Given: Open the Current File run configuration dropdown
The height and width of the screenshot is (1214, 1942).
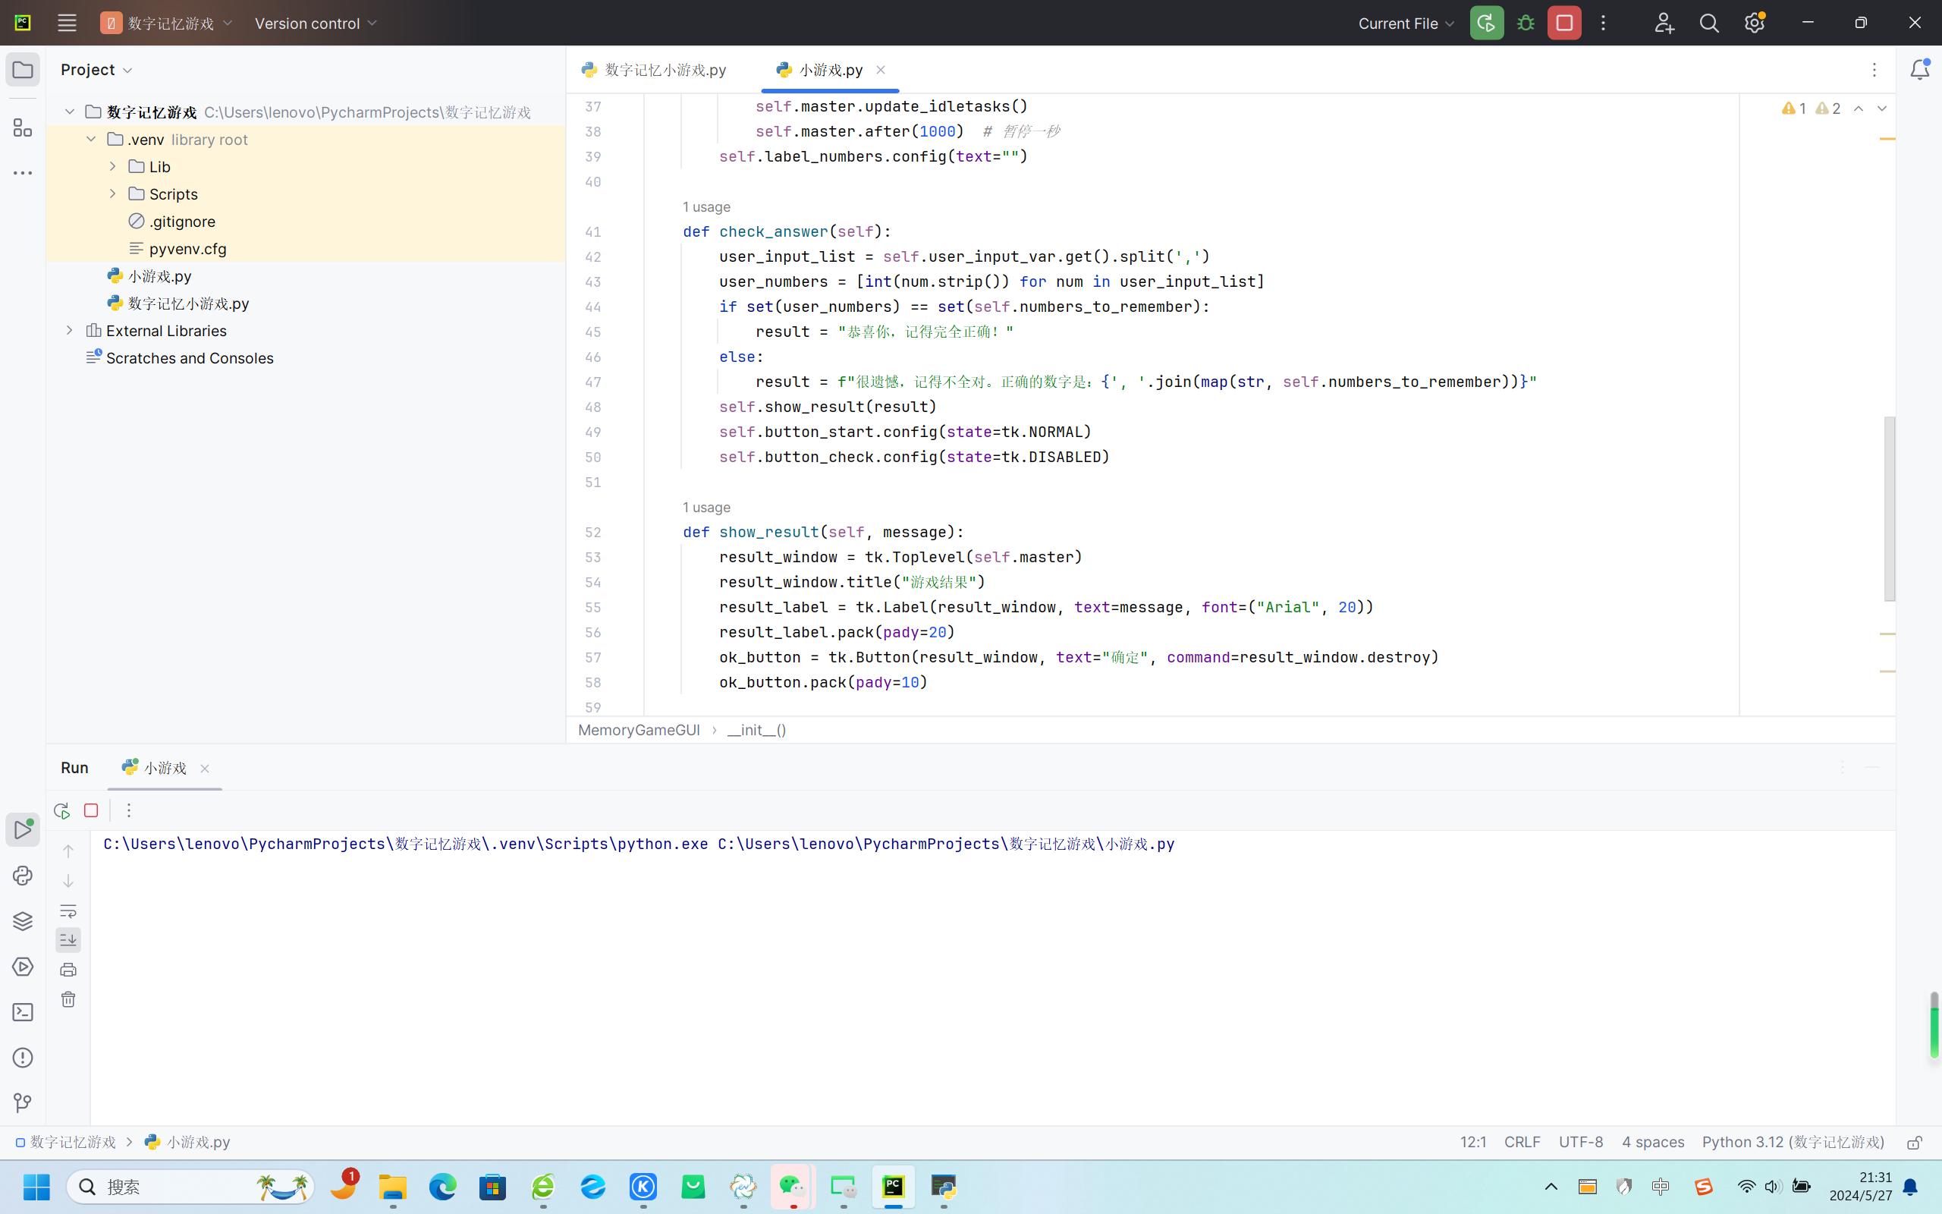Looking at the screenshot, I should (1406, 24).
